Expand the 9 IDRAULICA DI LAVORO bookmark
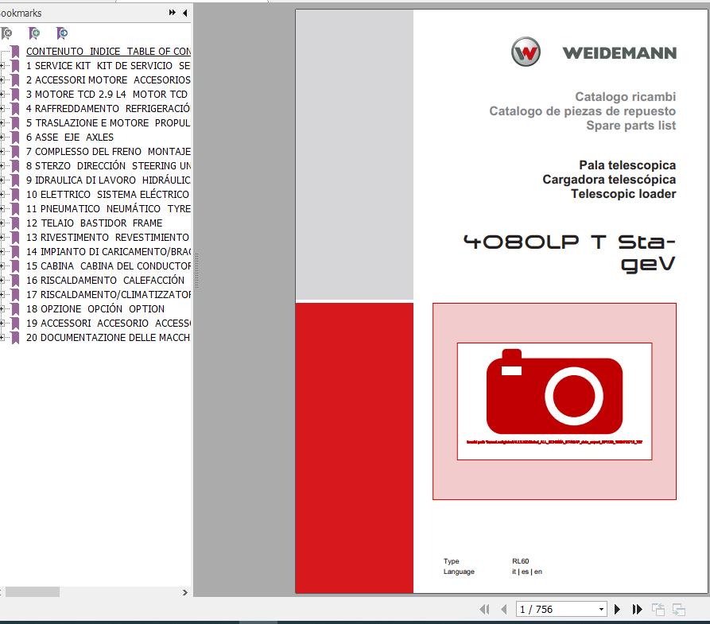This screenshot has height=624, width=710. point(2,180)
